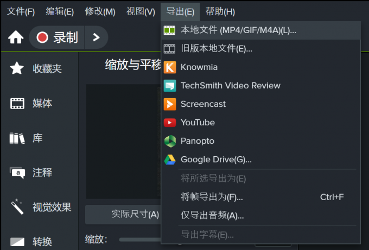
Task: Click the red Record button
Action: (58, 37)
